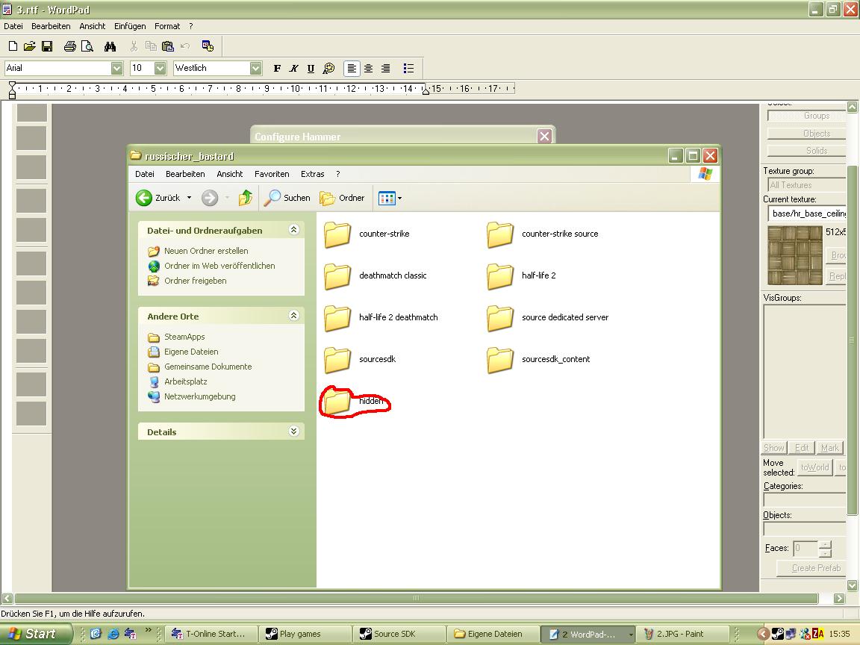Toggle bullet list formatting

(x=408, y=68)
